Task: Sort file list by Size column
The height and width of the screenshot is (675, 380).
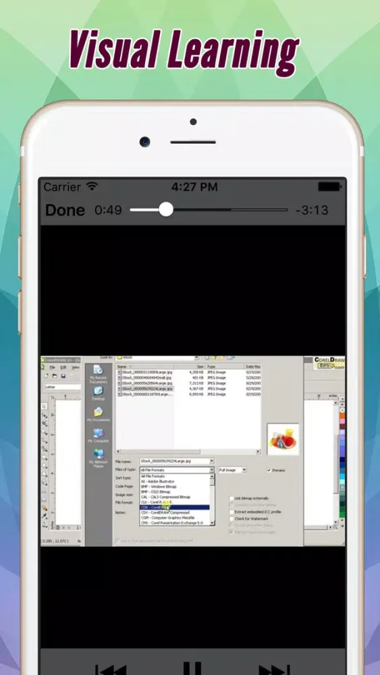Action: (x=190, y=367)
